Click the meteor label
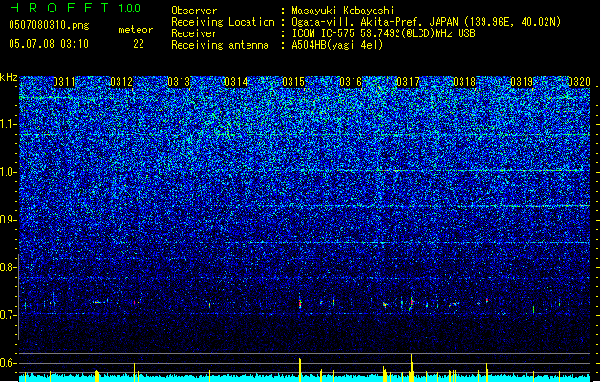Viewport: 601px width, 382px height. point(136,30)
